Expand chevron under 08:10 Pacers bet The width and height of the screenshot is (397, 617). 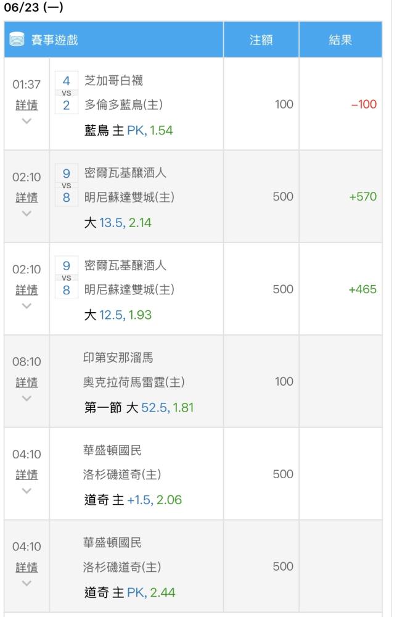click(x=27, y=398)
